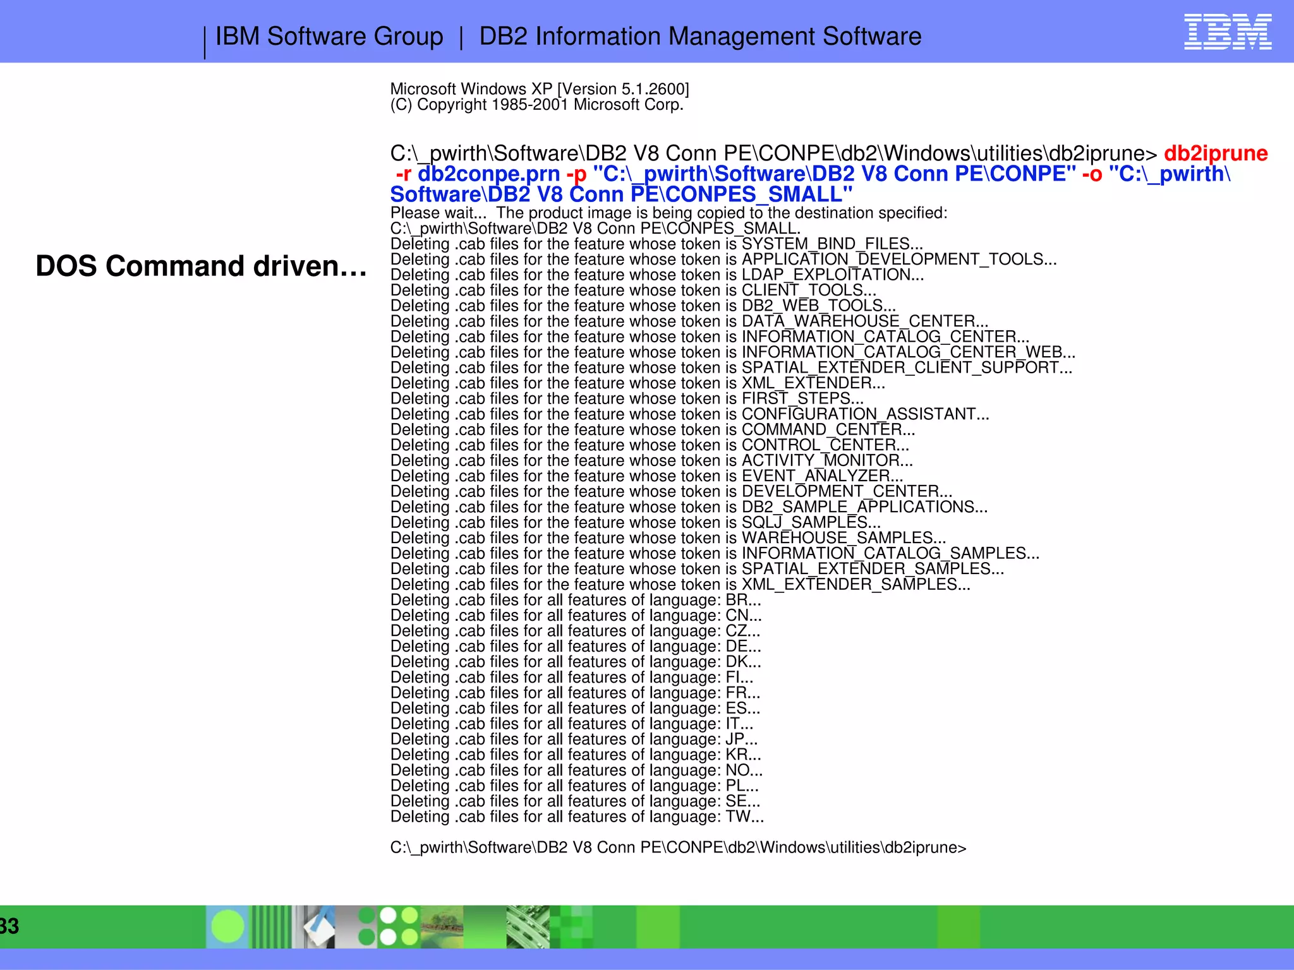Click the "Microsoft Windows XP [Version 5.1.2600]" line
This screenshot has width=1294, height=970.
pyautogui.click(x=540, y=89)
